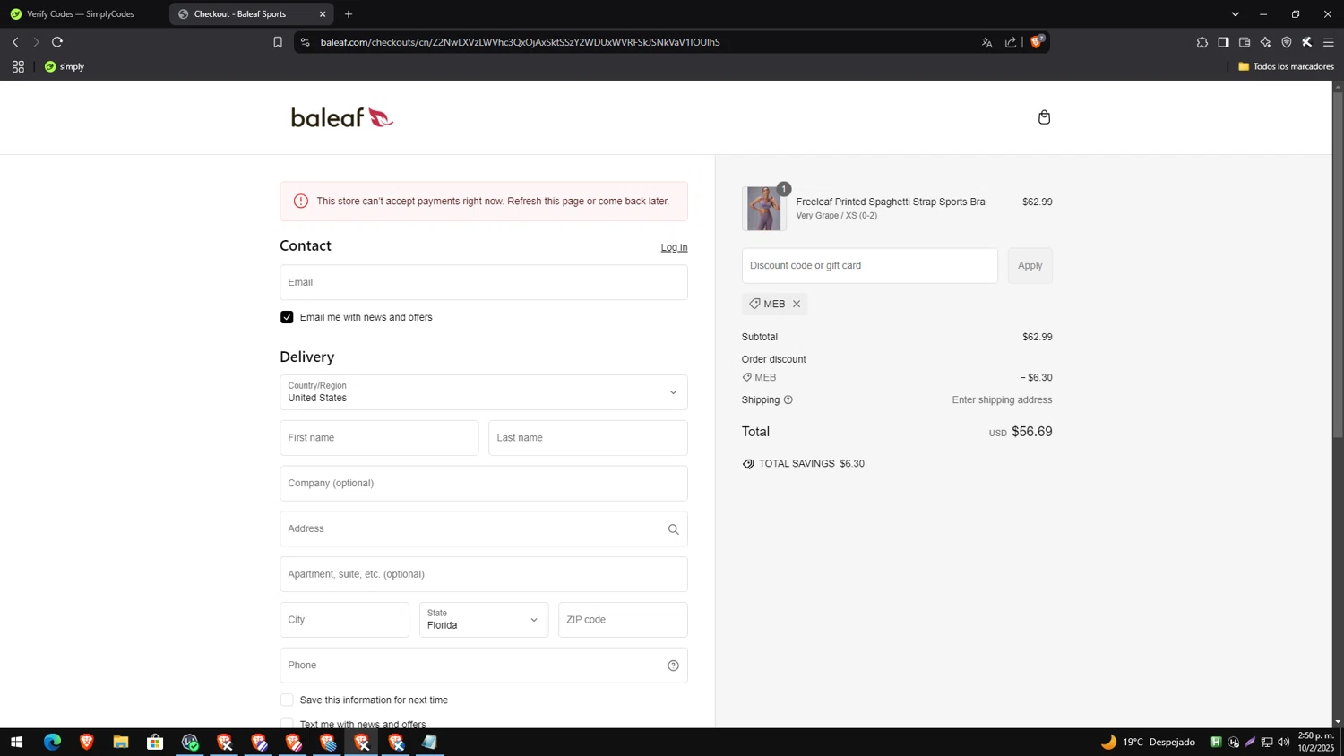1344x756 pixels.
Task: Open the Windows Start menu
Action: click(16, 742)
